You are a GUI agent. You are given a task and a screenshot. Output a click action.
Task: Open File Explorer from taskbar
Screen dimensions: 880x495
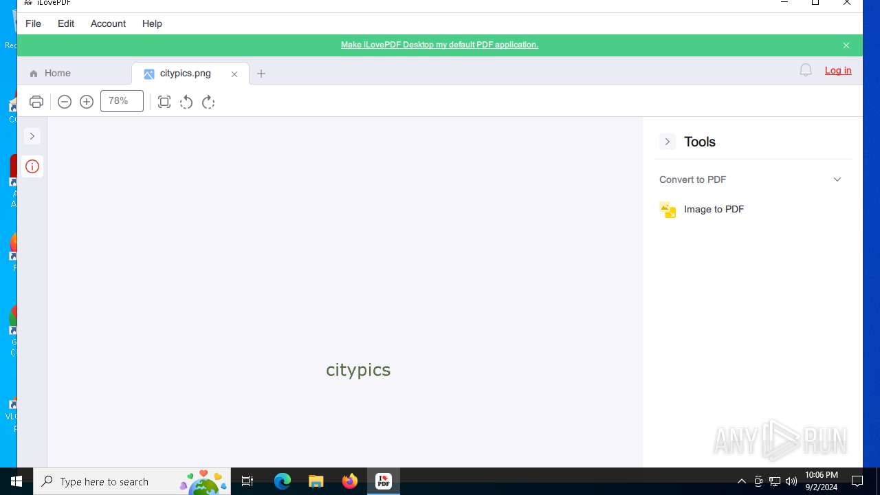pos(316,481)
